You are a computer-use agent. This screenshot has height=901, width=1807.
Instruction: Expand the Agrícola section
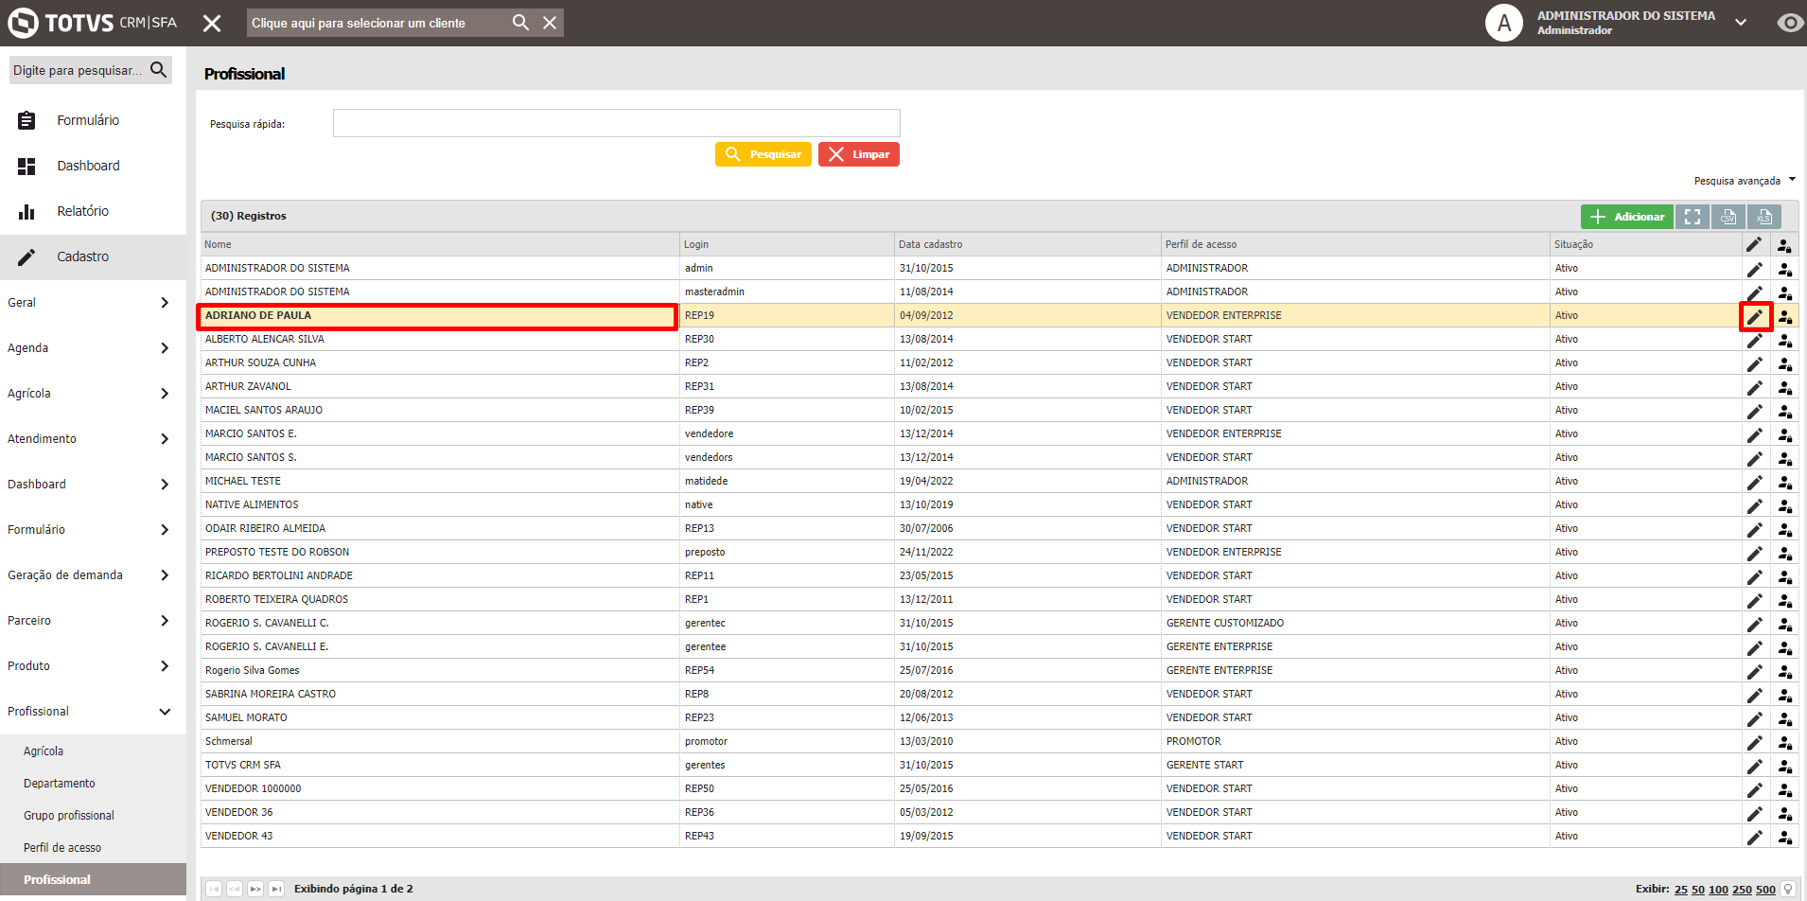tap(93, 394)
